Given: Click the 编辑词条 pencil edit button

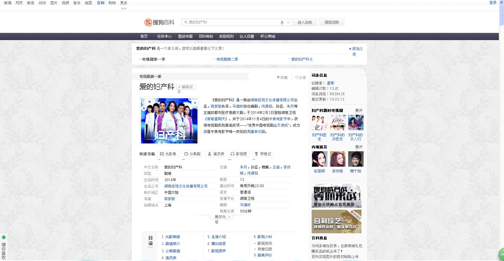Looking at the screenshot, I should coord(186,87).
